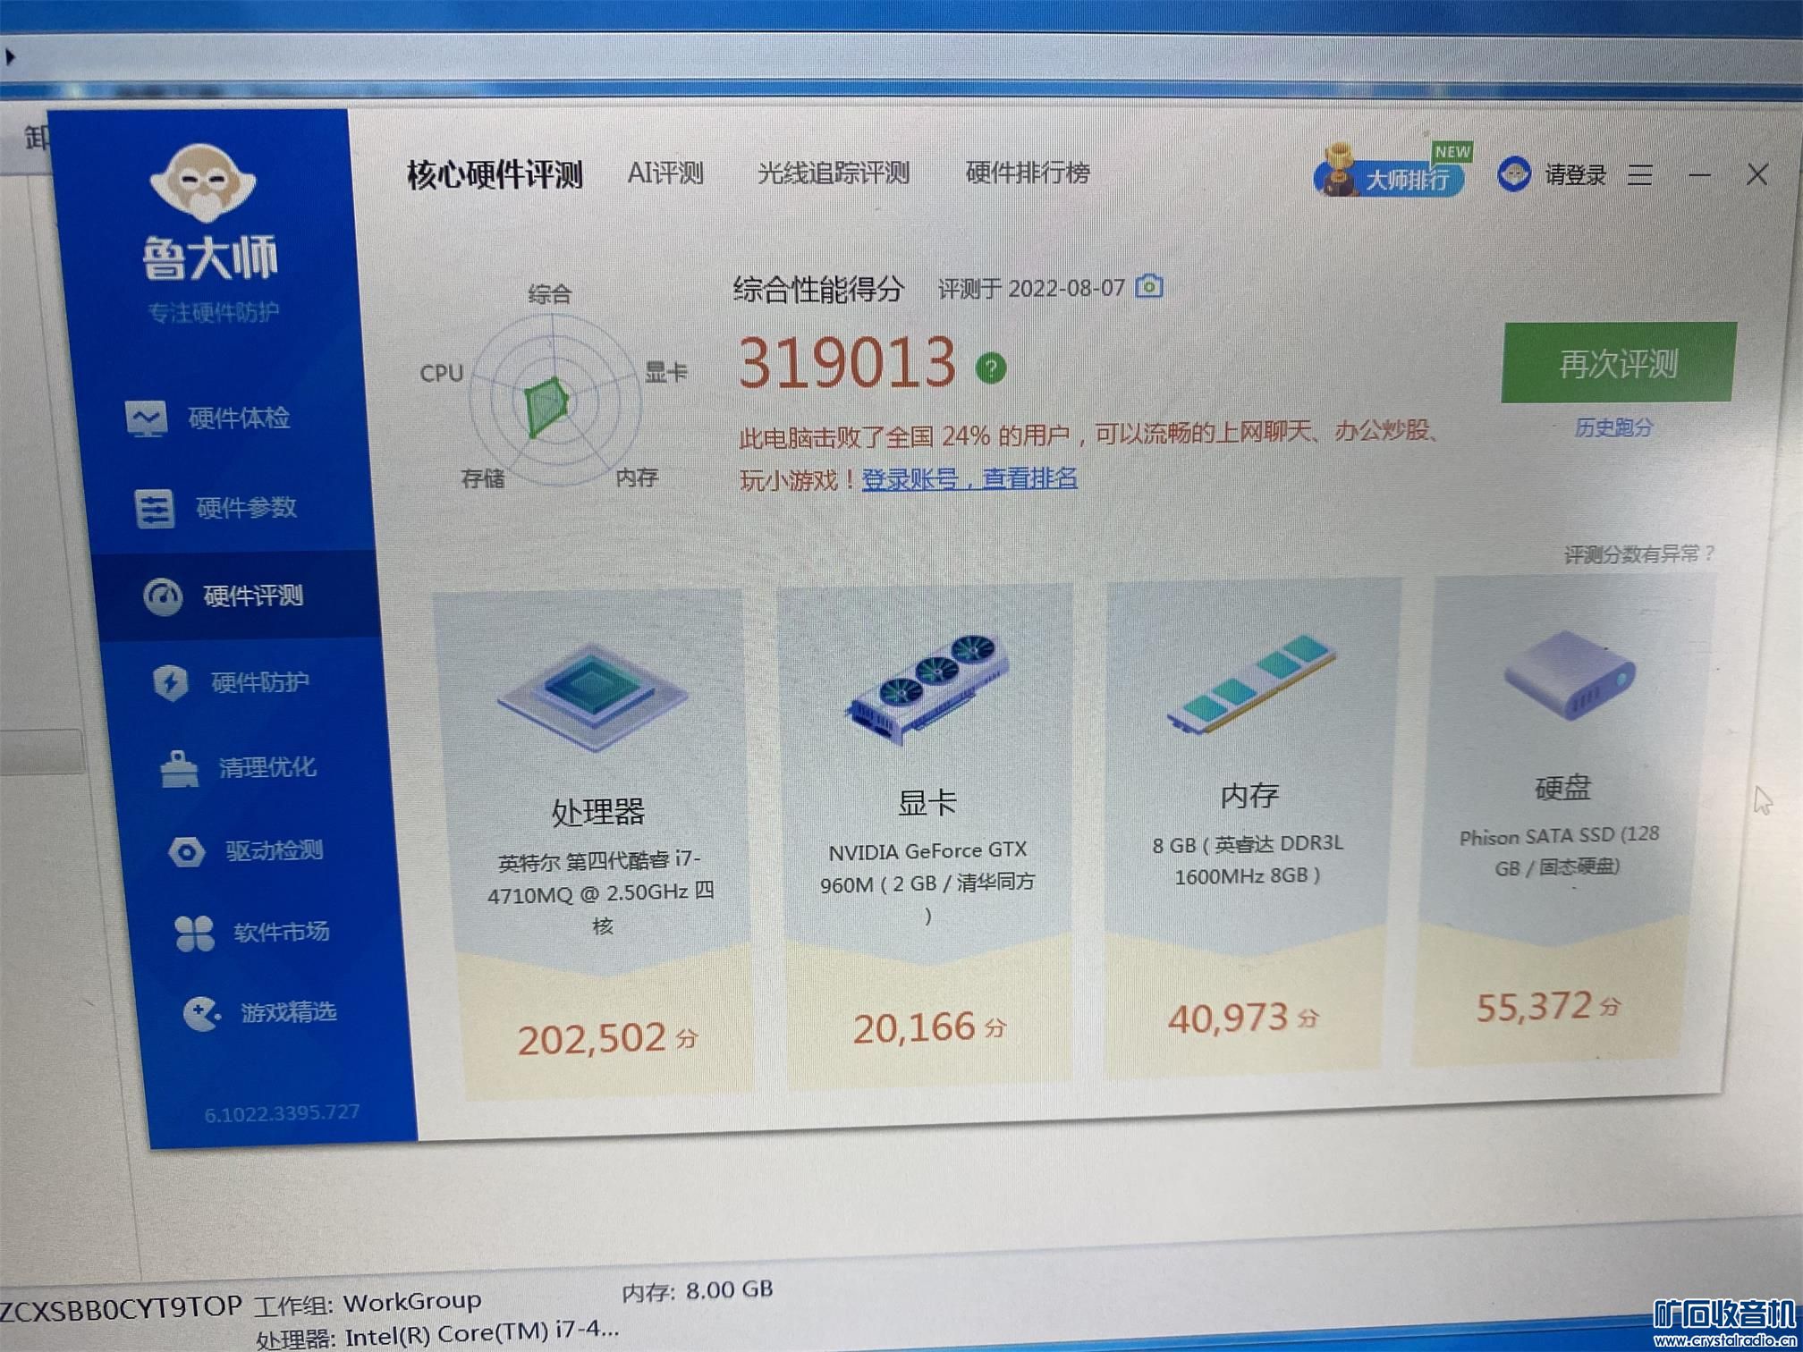Open 驱动检测 in the sidebar
Viewport: 1803px width, 1352px height.
[245, 850]
